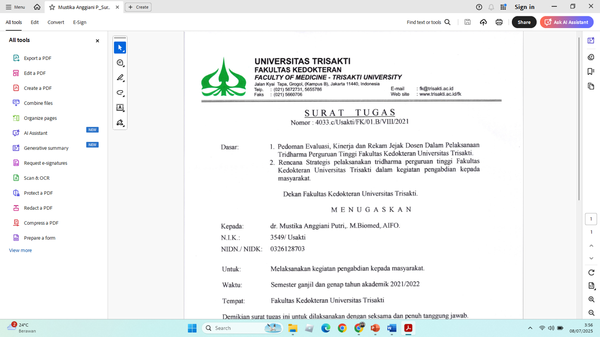The width and height of the screenshot is (600, 337).
Task: Click the Save file icon
Action: coord(467,22)
